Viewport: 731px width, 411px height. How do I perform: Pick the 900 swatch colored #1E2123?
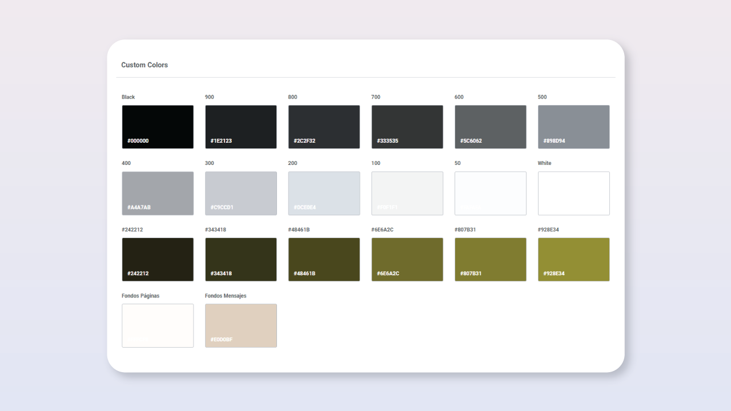[241, 127]
